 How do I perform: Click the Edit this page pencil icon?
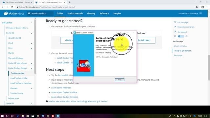pyautogui.click(x=175, y=22)
